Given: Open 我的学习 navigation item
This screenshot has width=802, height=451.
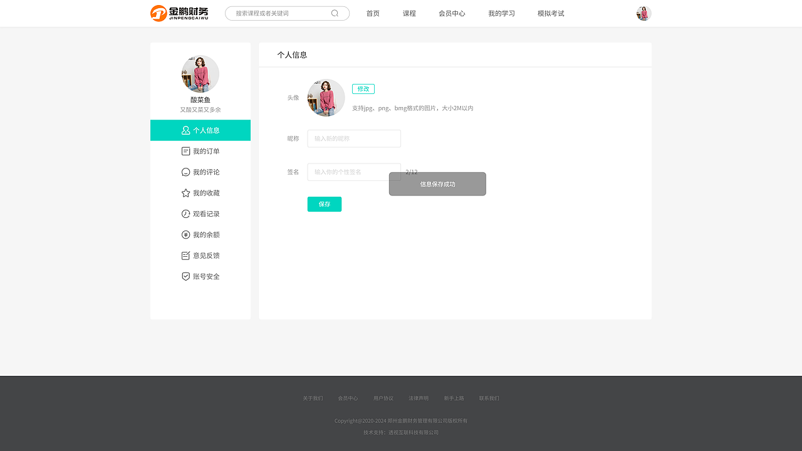Looking at the screenshot, I should pos(501,13).
